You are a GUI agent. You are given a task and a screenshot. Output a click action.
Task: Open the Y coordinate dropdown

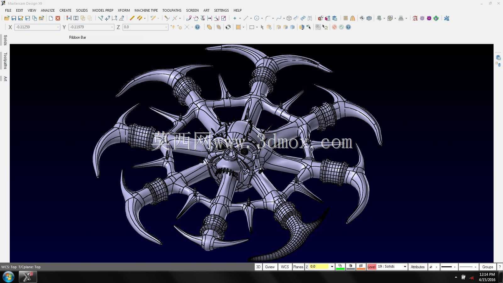tap(112, 27)
